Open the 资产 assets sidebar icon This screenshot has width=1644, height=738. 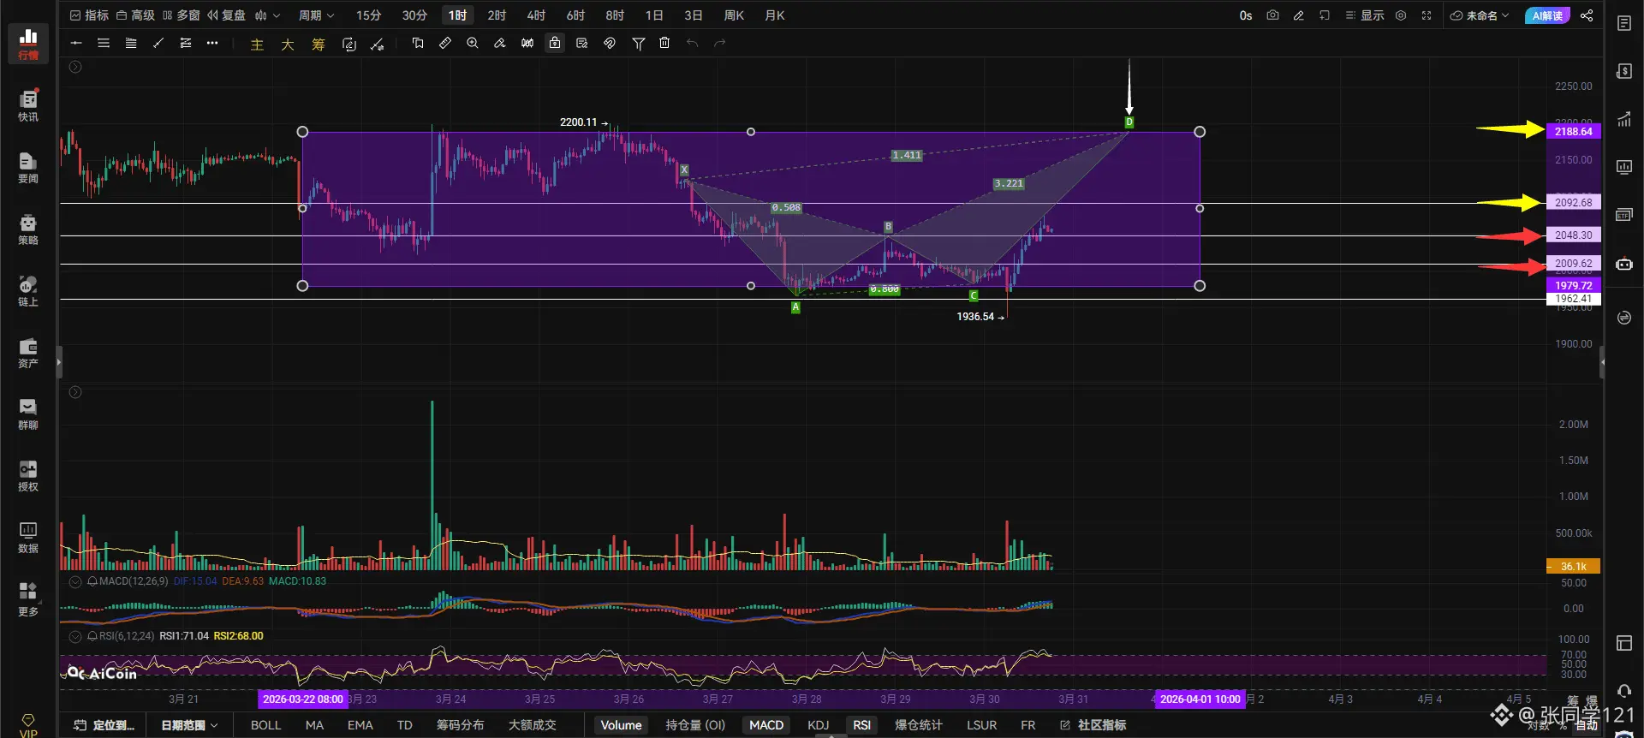click(28, 353)
